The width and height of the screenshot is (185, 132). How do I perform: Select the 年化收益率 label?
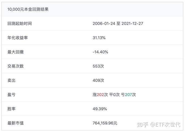pos(18,38)
